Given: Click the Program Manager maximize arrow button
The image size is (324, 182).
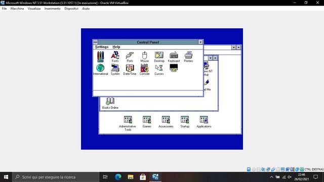Looking at the screenshot, I should (238, 48).
